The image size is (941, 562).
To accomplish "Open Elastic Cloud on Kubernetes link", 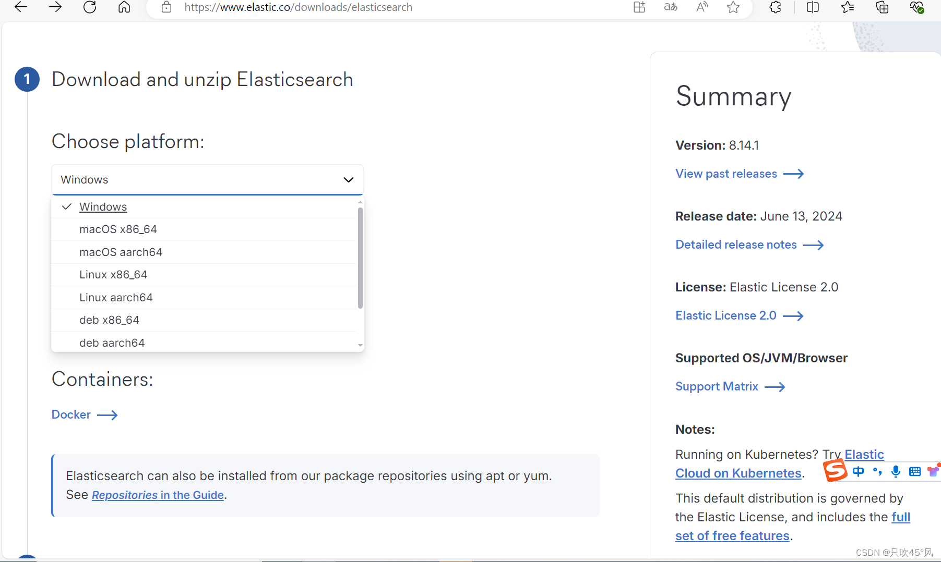I will [x=738, y=473].
